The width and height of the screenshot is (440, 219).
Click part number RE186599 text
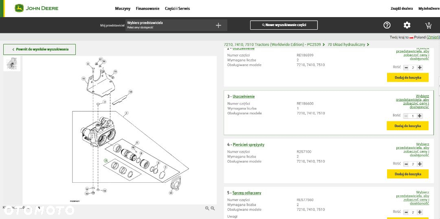(x=305, y=55)
